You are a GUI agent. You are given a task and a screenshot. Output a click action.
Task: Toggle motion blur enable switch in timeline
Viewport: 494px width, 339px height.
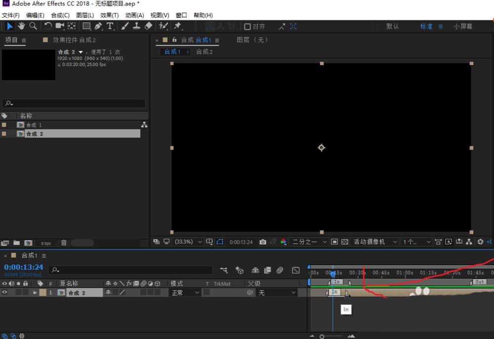click(x=280, y=270)
